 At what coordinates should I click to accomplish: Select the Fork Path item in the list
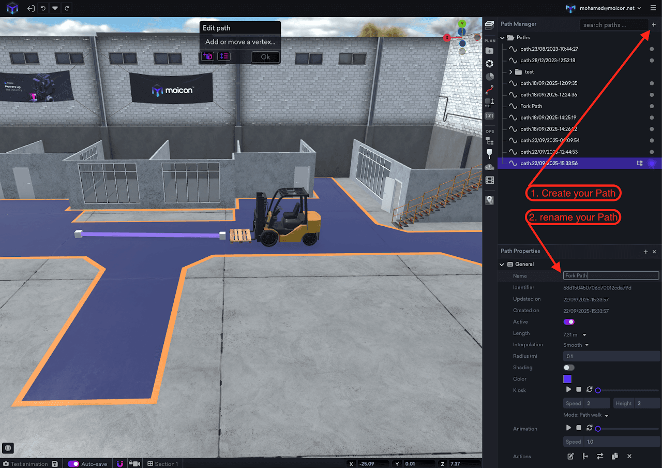click(x=531, y=106)
